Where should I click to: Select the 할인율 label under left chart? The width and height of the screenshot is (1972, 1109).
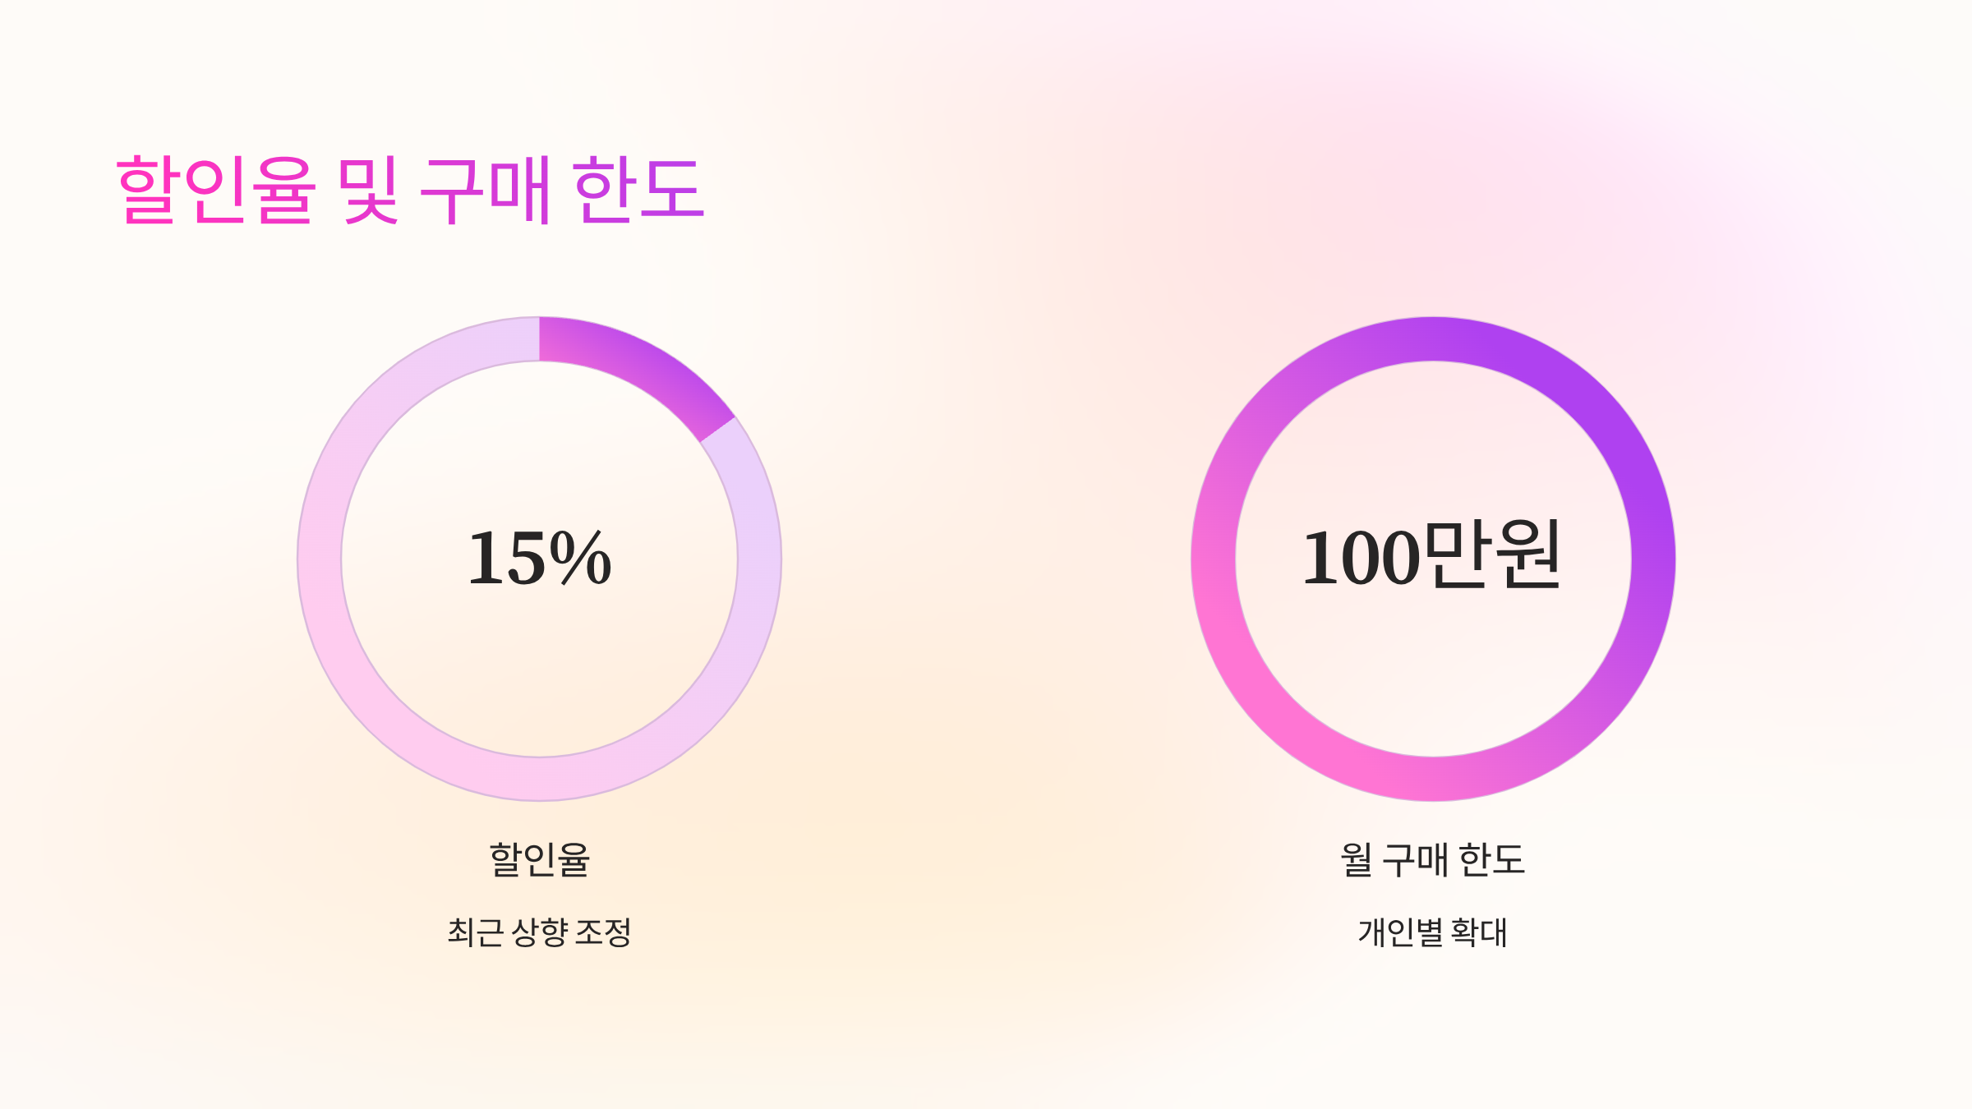[540, 859]
